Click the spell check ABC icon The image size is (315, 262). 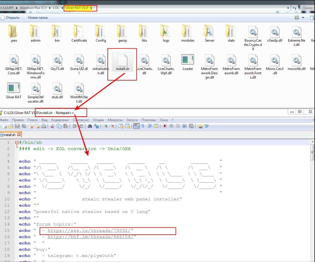click(x=206, y=126)
